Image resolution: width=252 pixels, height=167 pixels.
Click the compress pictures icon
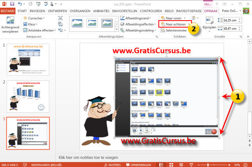[60, 18]
